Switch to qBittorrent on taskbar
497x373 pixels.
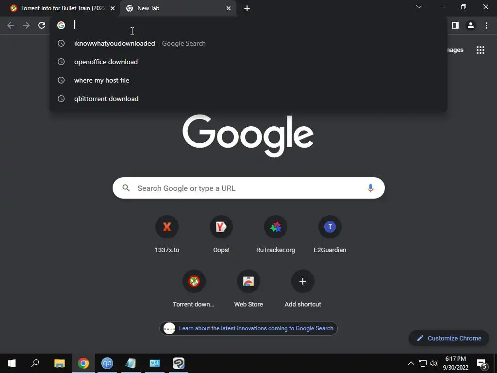pos(107,363)
